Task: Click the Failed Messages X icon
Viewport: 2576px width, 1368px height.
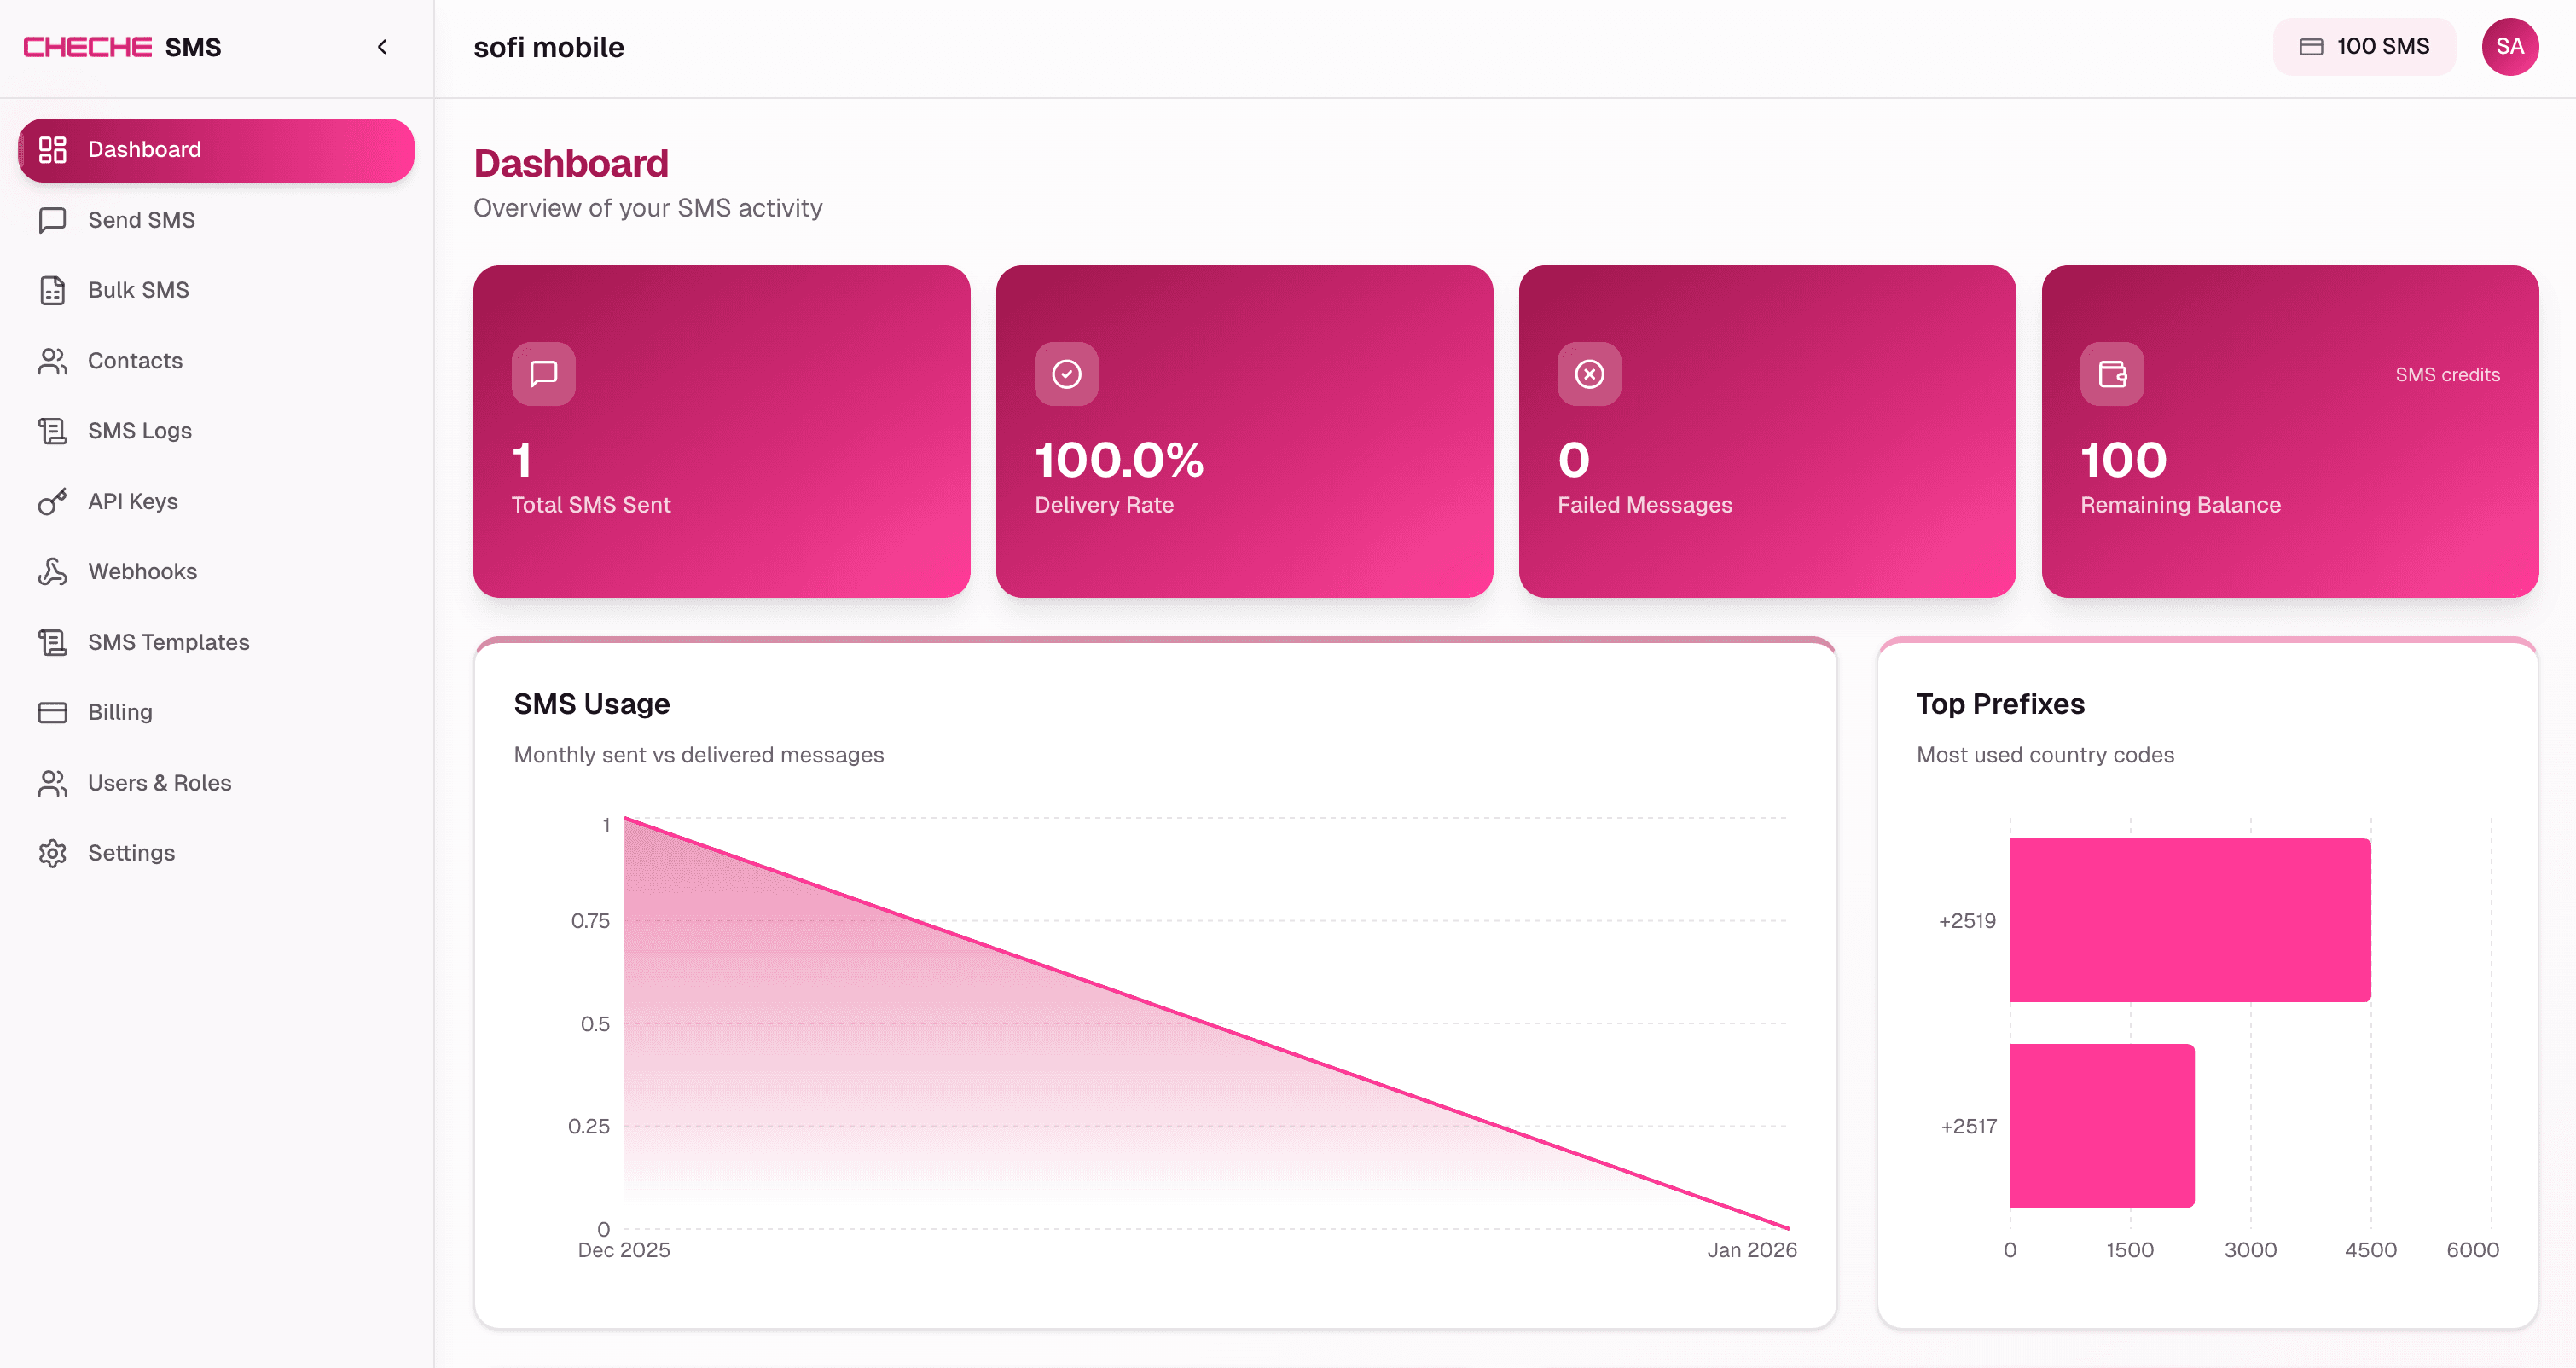Action: [x=1589, y=374]
